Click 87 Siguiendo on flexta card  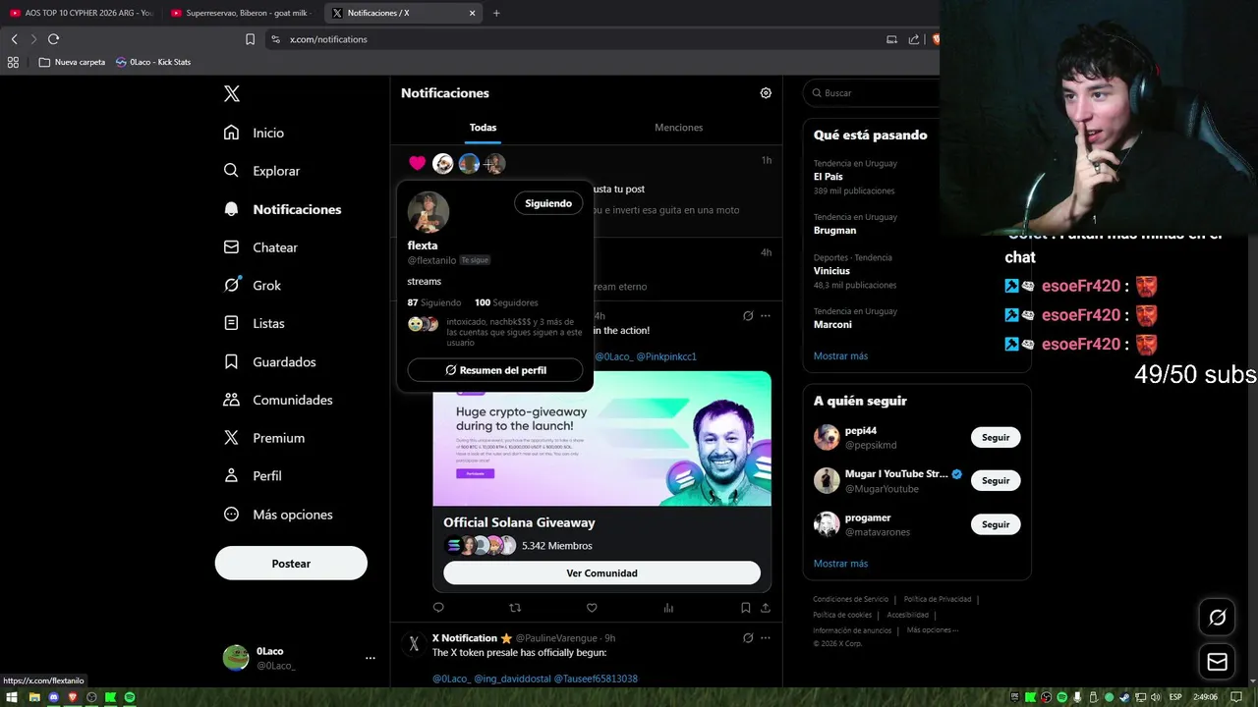[x=434, y=302]
